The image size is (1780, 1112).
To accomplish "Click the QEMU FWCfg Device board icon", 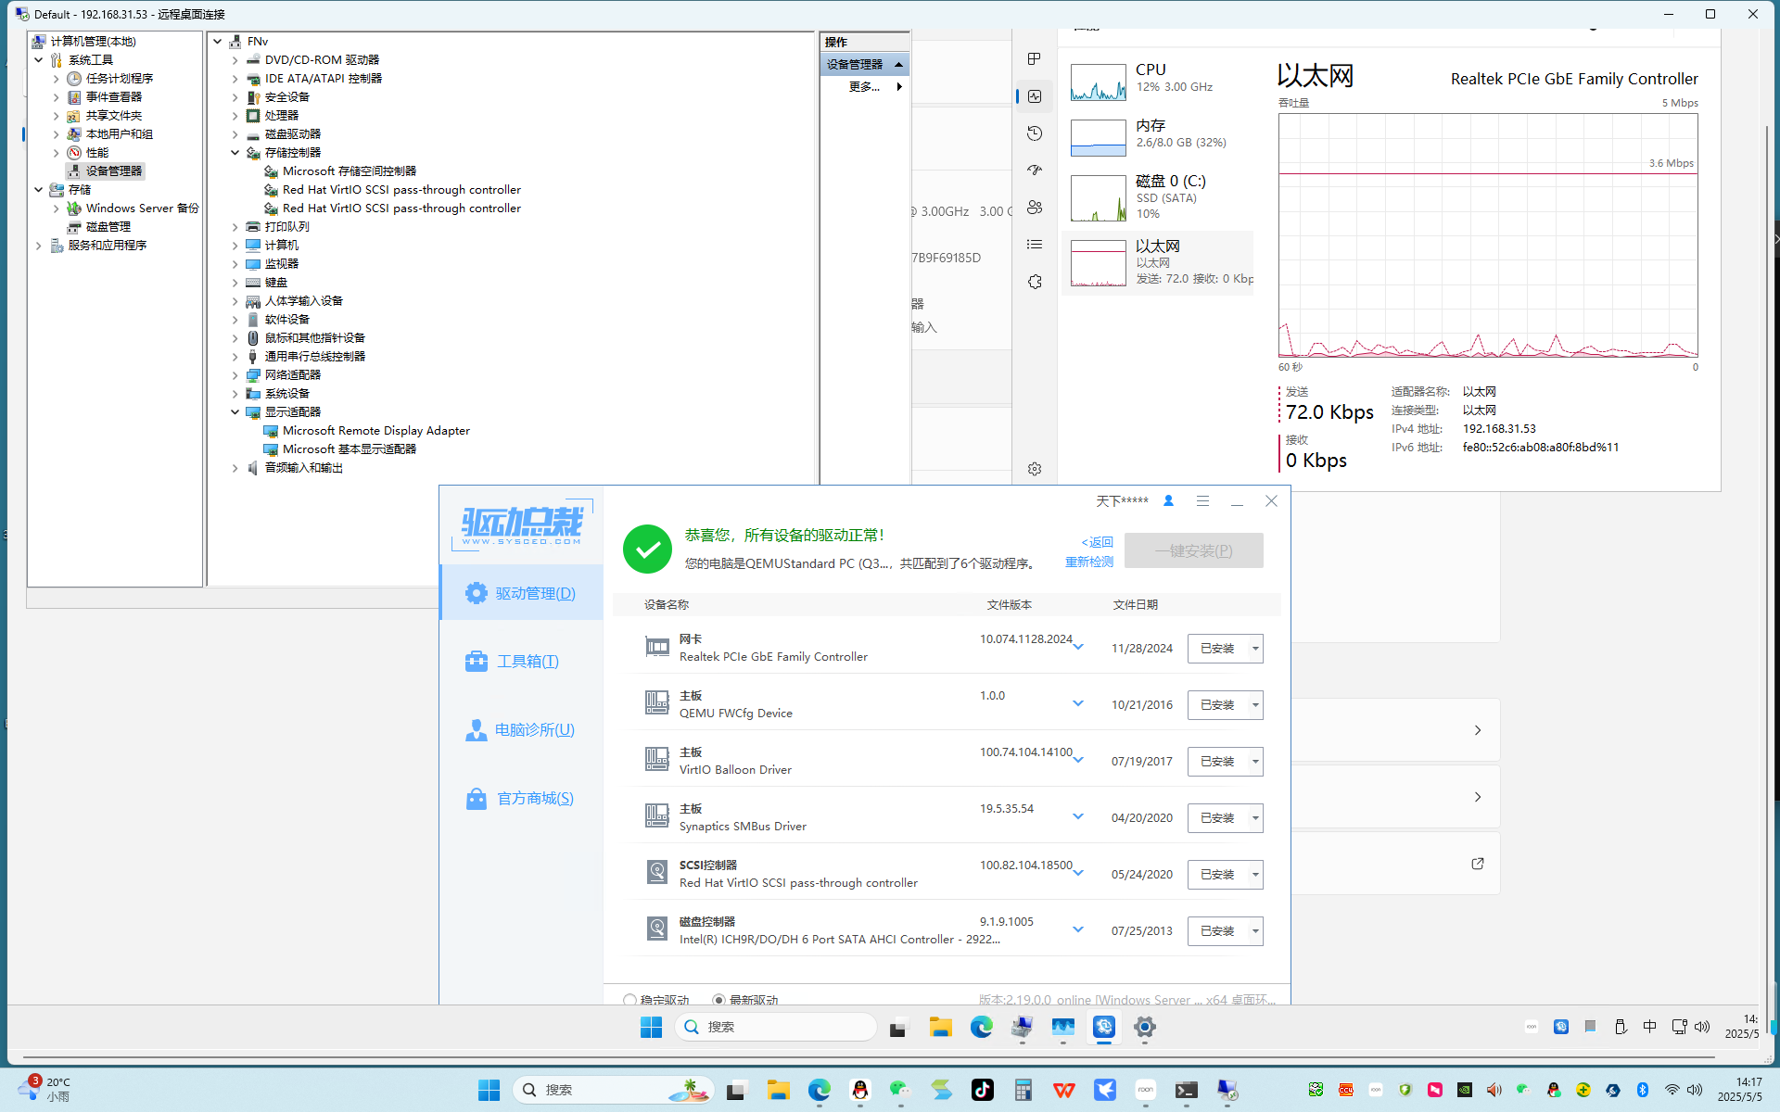I will point(657,702).
